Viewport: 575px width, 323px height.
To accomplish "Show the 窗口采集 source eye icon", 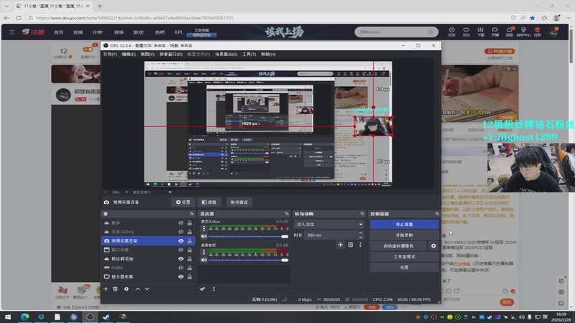I will pyautogui.click(x=181, y=250).
